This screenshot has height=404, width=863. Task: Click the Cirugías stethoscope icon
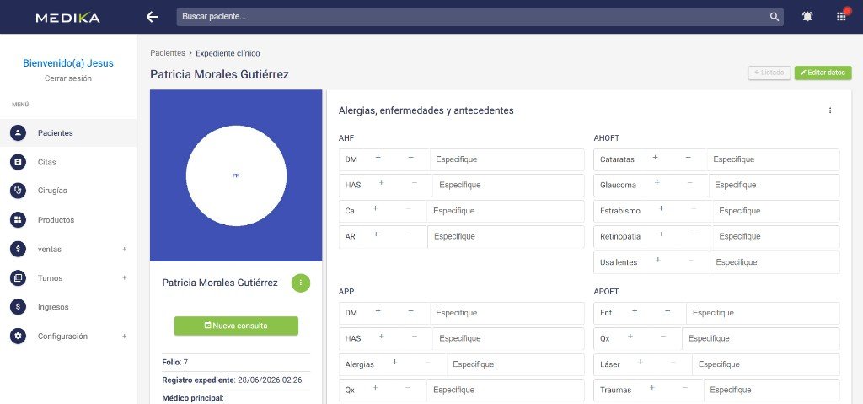tap(19, 190)
